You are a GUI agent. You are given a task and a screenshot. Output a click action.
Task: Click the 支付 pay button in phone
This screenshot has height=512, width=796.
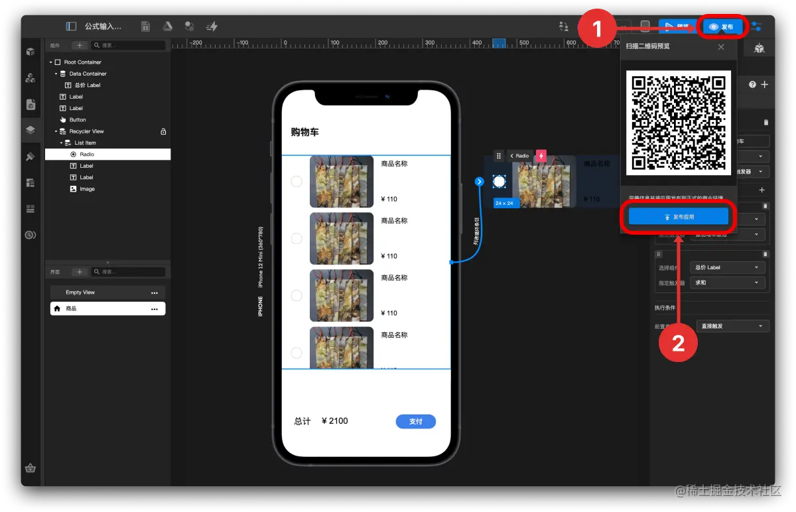[x=416, y=421]
